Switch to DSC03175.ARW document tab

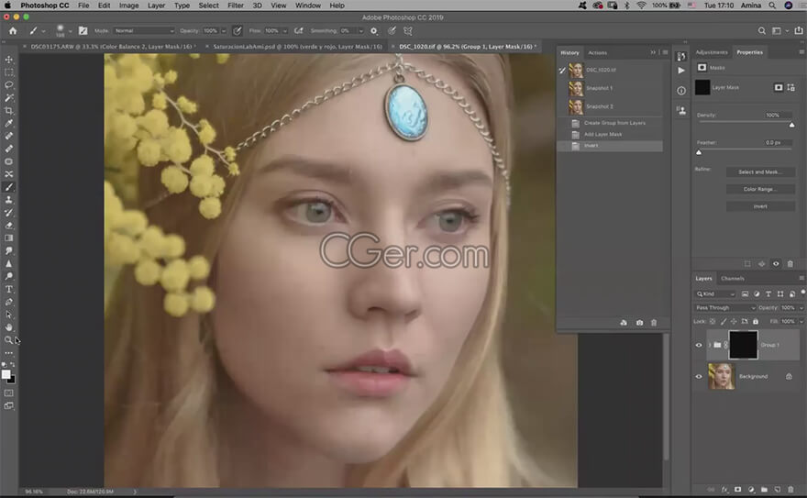point(111,46)
